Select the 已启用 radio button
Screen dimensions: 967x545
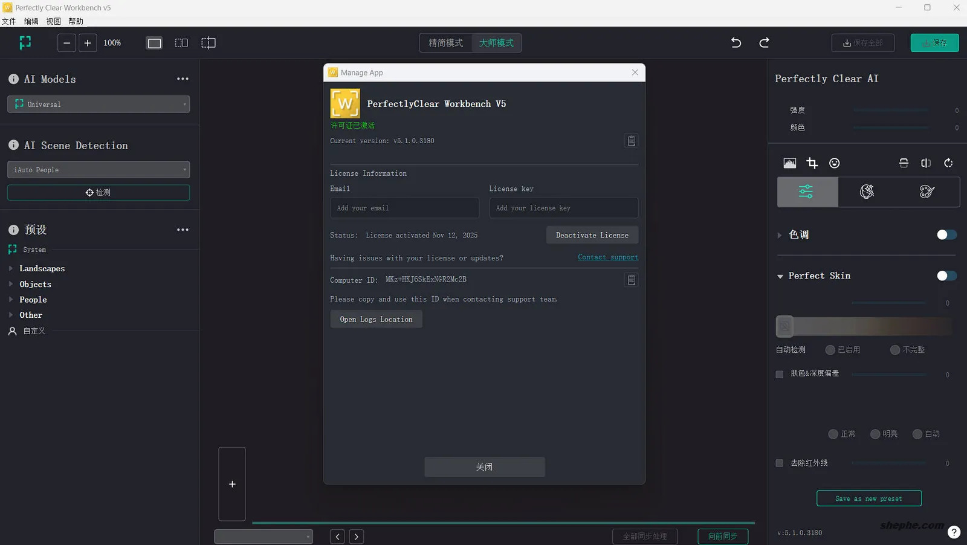(x=830, y=349)
